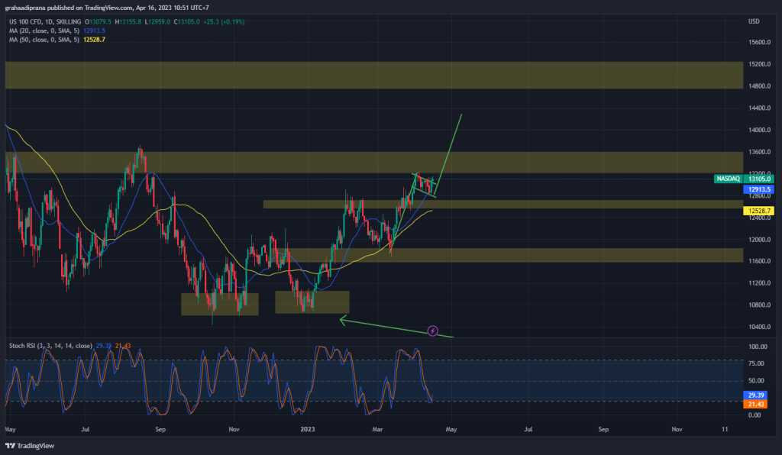The image size is (782, 455).
Task: Click the +25.3 (+0.19%) change text
Action: (224, 22)
